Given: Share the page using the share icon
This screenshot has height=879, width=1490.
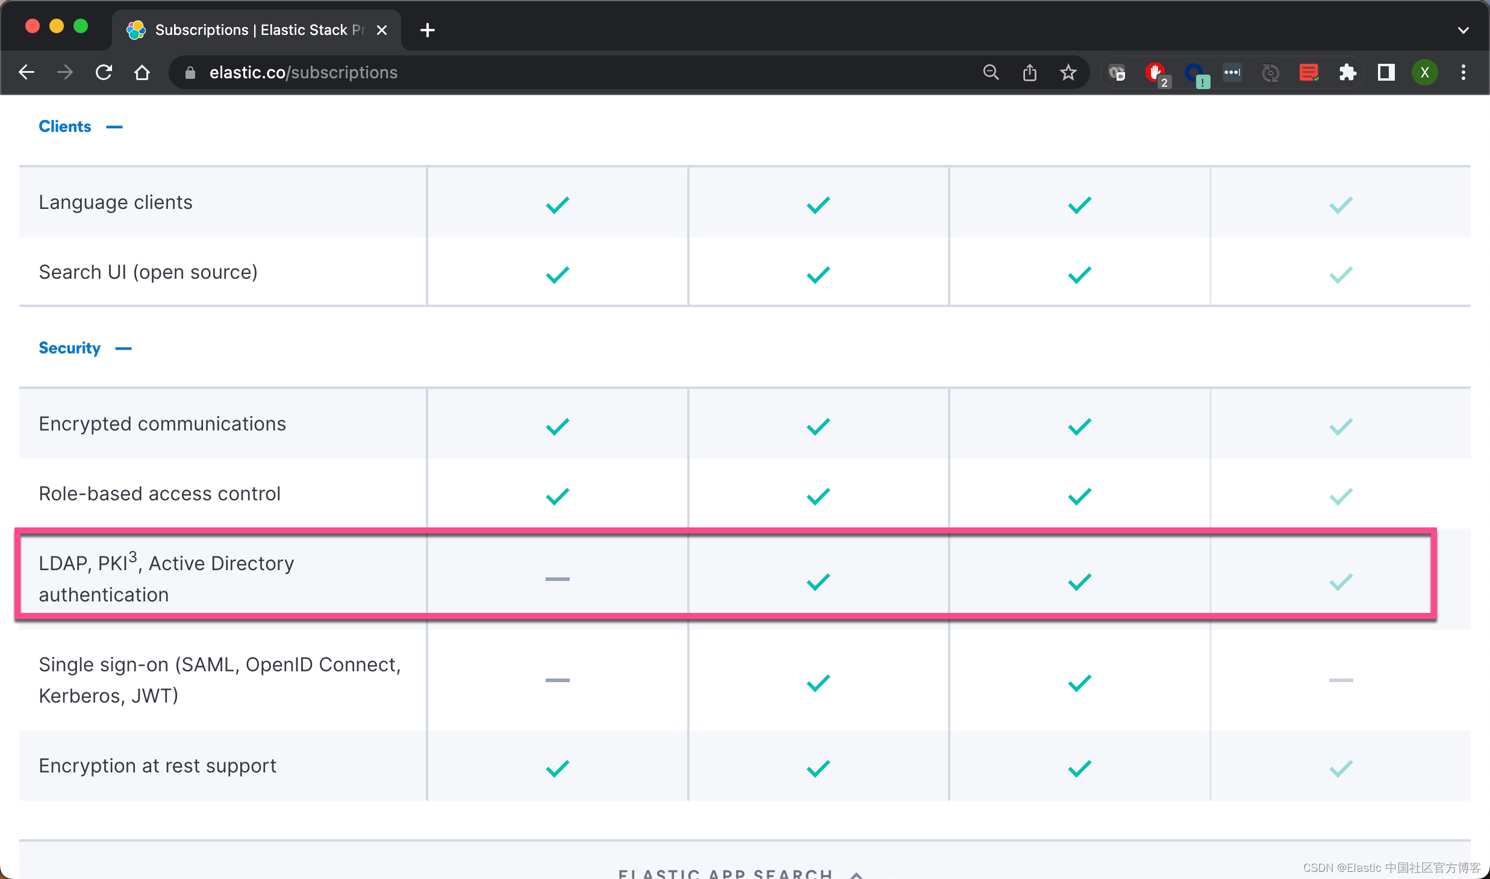Looking at the screenshot, I should [x=1030, y=72].
